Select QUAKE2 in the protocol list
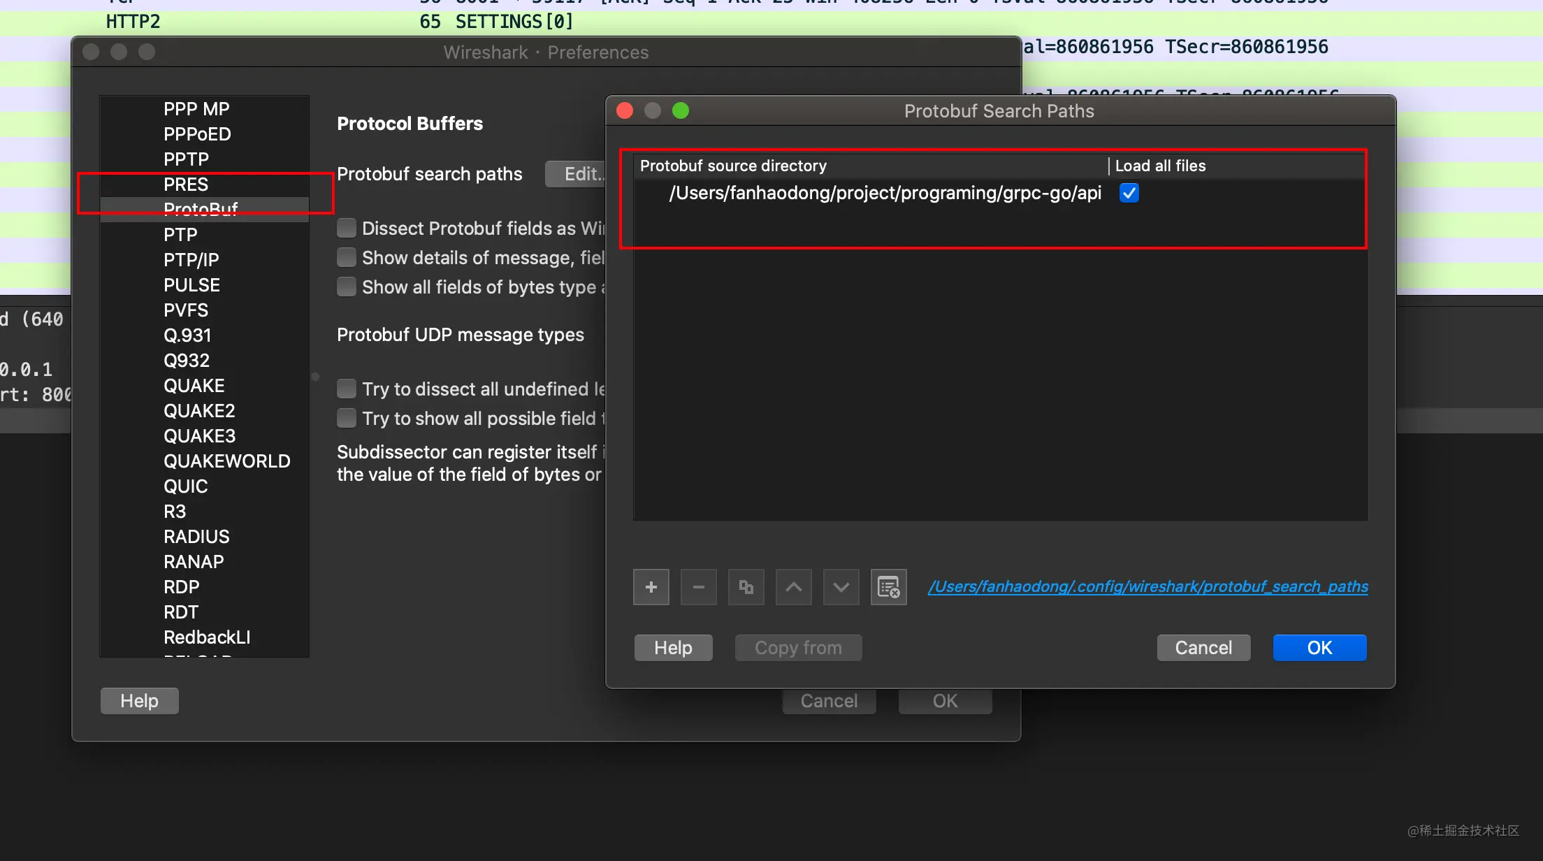 [x=204, y=411]
